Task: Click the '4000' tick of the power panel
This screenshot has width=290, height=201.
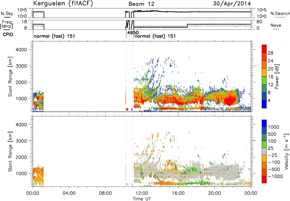Action: coord(21,50)
